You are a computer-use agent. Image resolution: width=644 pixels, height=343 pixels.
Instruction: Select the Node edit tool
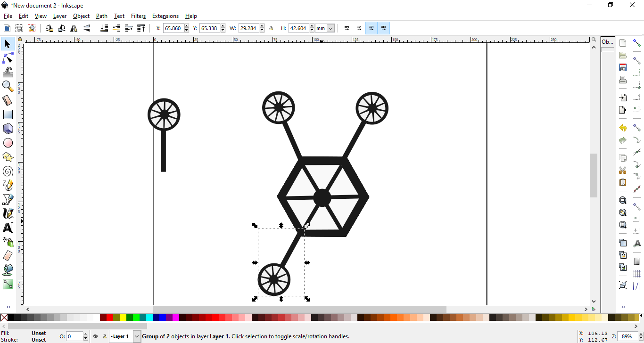(8, 58)
